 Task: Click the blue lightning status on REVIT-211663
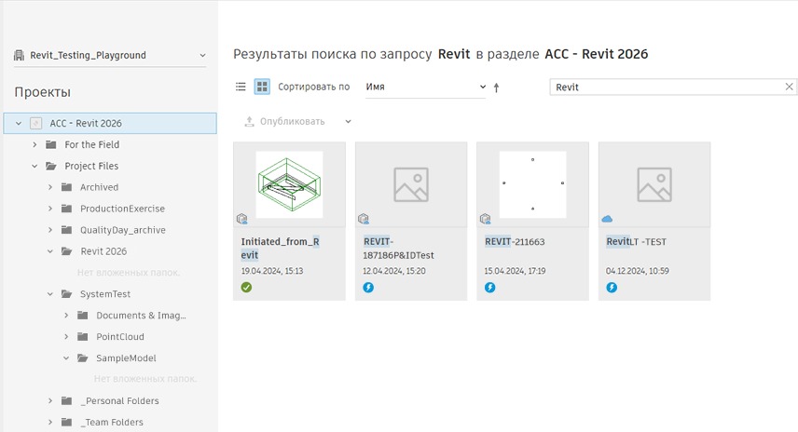click(x=489, y=288)
